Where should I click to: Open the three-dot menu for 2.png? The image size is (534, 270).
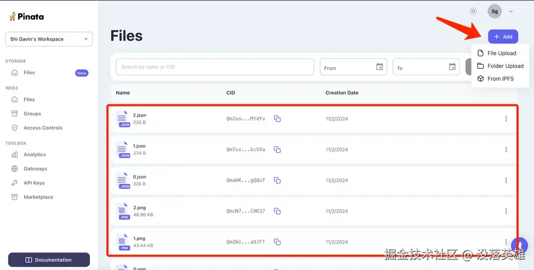(506, 211)
